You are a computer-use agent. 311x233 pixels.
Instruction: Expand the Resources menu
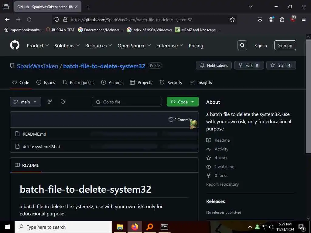point(99,46)
